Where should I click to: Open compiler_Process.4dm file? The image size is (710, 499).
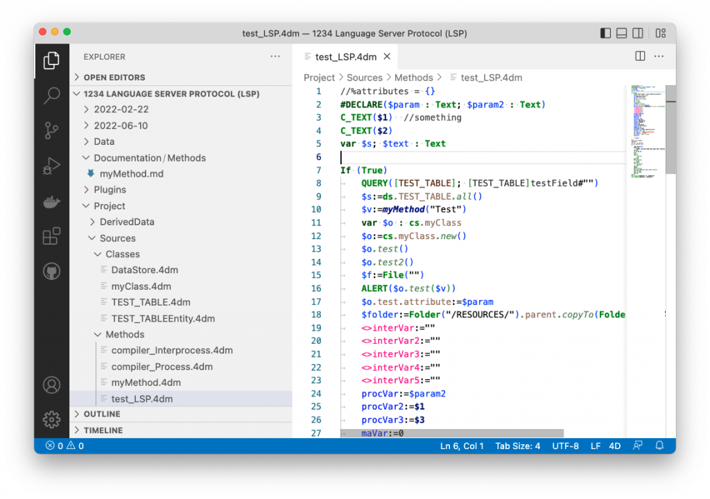pos(181,367)
